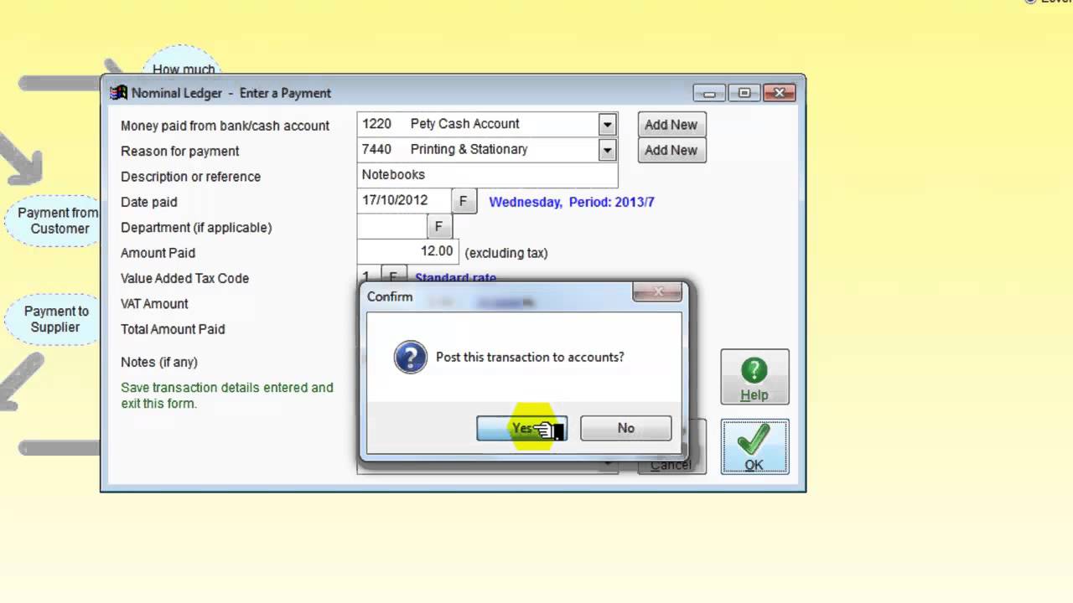Viewport: 1073px width, 603px height.
Task: Expand the Pety Cash Account dropdown arrow
Action: click(x=608, y=125)
